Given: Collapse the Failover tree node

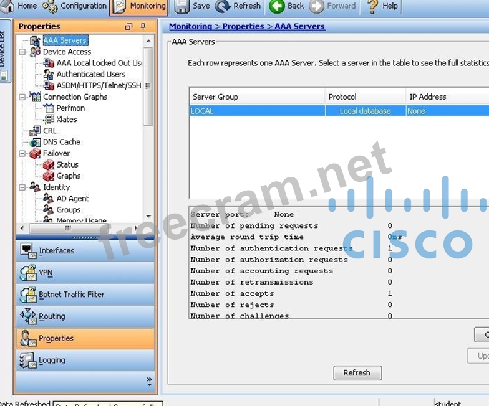Looking at the screenshot, I should (x=22, y=154).
